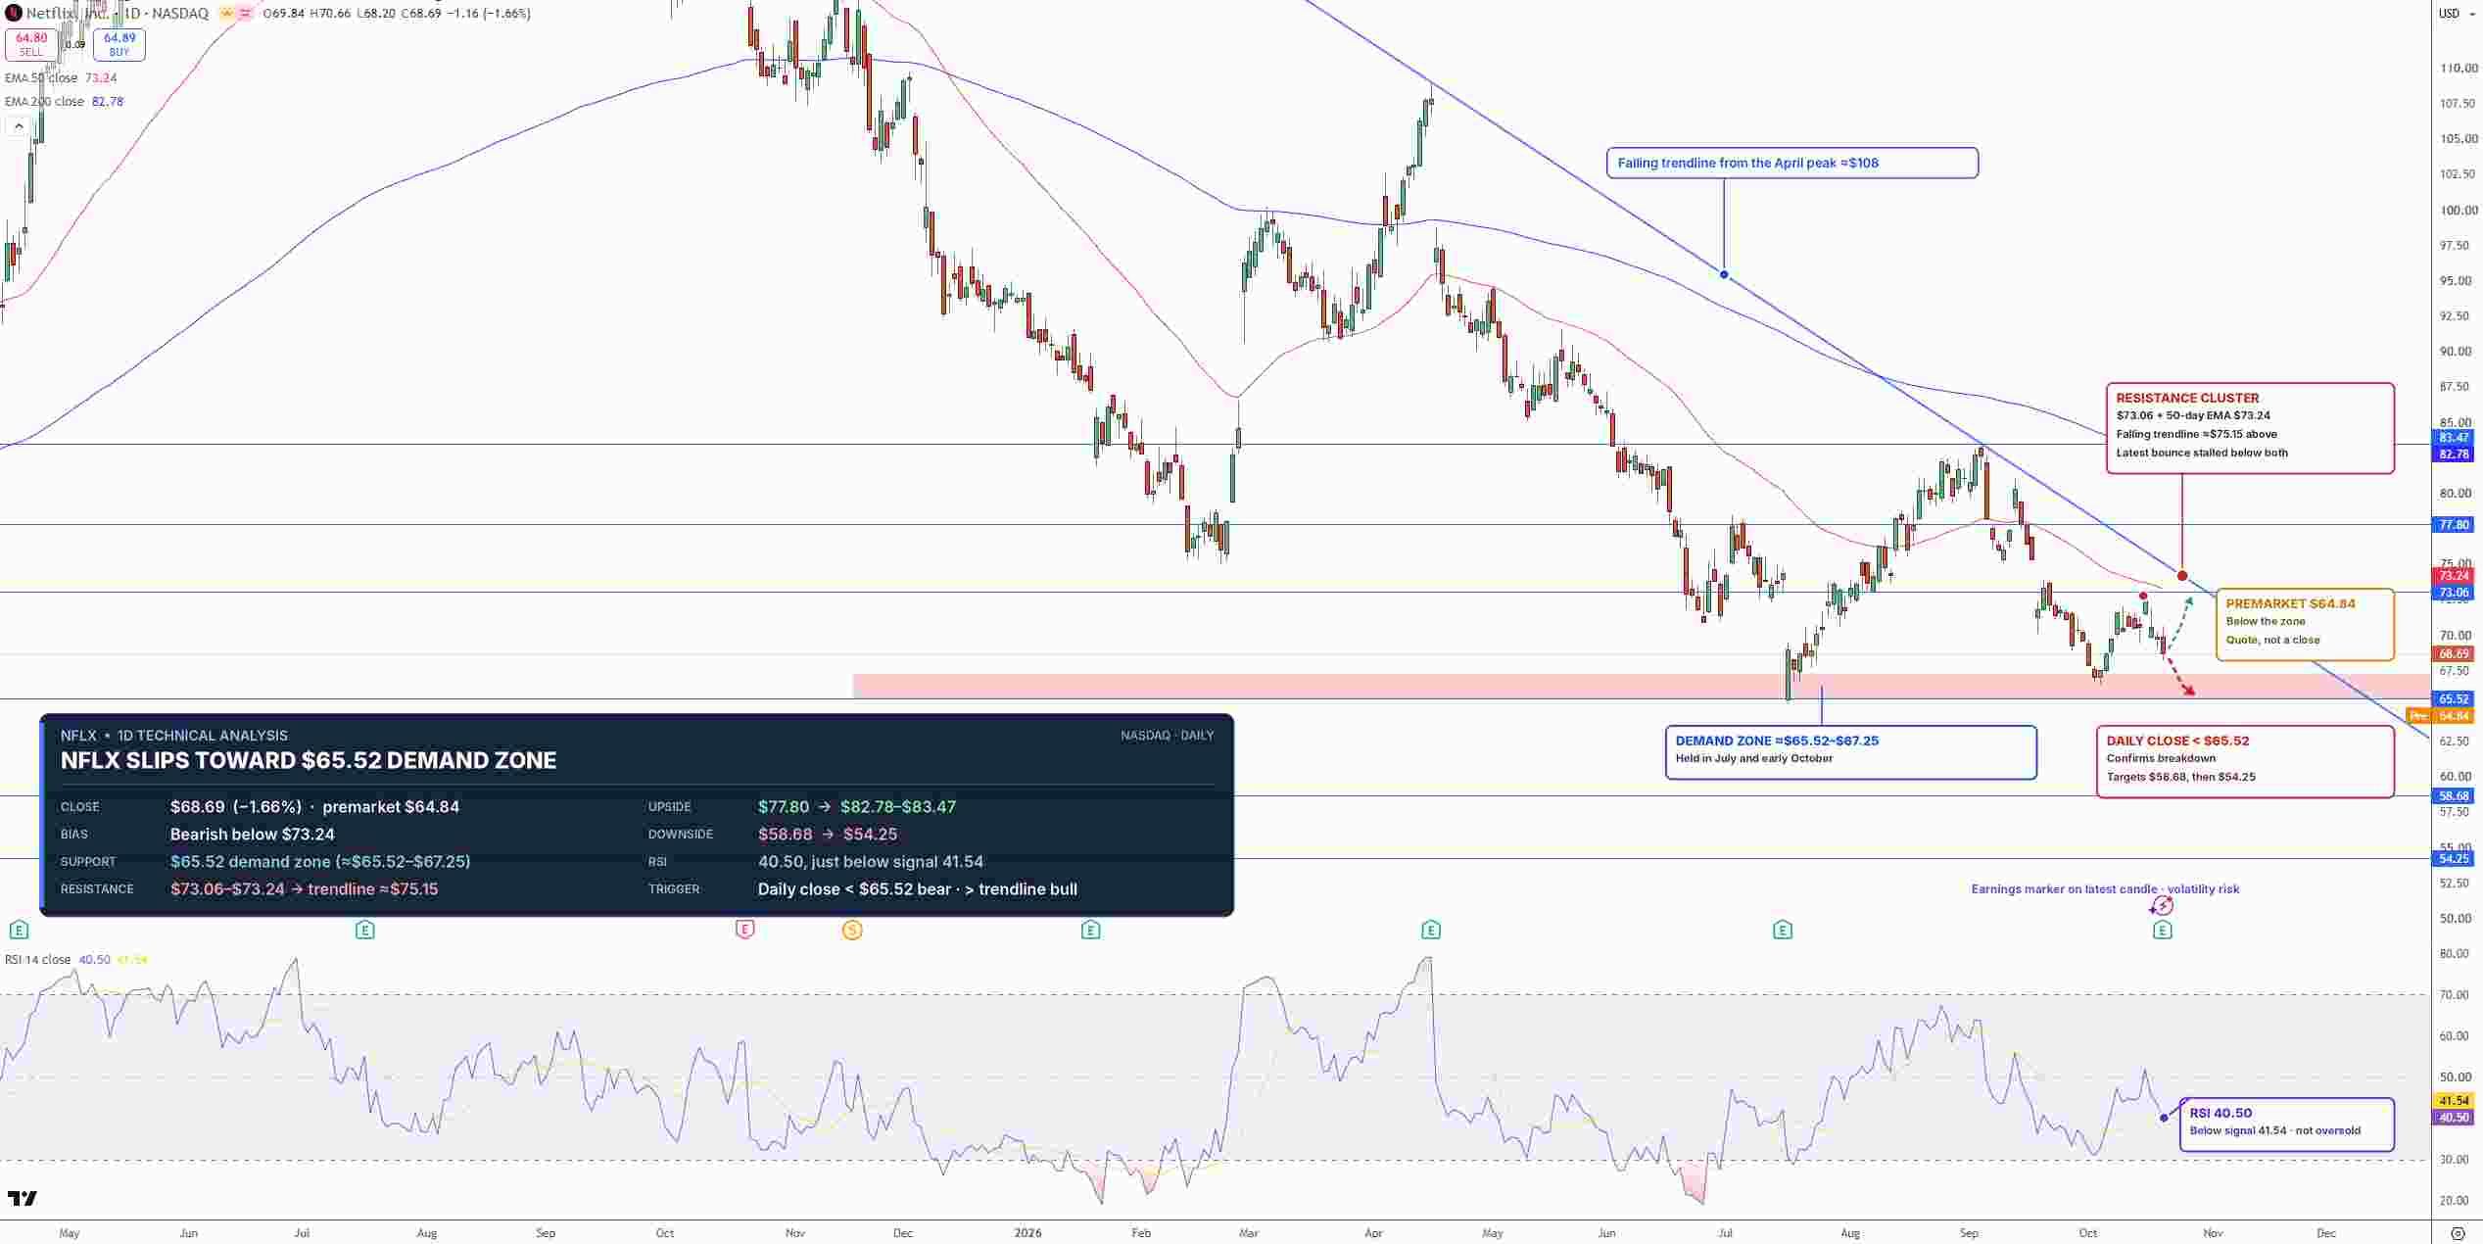Open the orange S split marker
This screenshot has width=2483, height=1244.
(852, 930)
